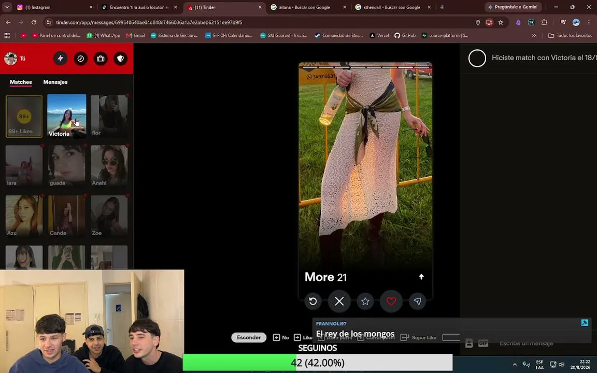
Task: Click the browser back arrow
Action: tap(8, 22)
